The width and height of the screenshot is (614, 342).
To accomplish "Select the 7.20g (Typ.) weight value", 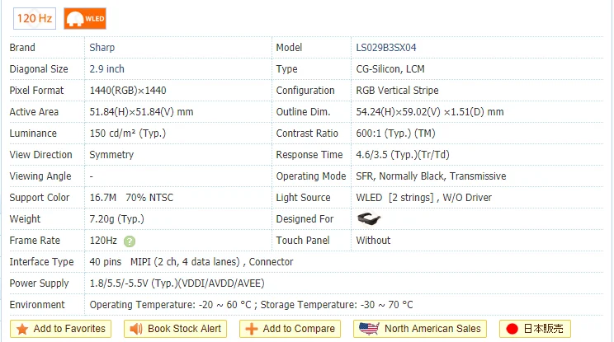I will pos(116,219).
